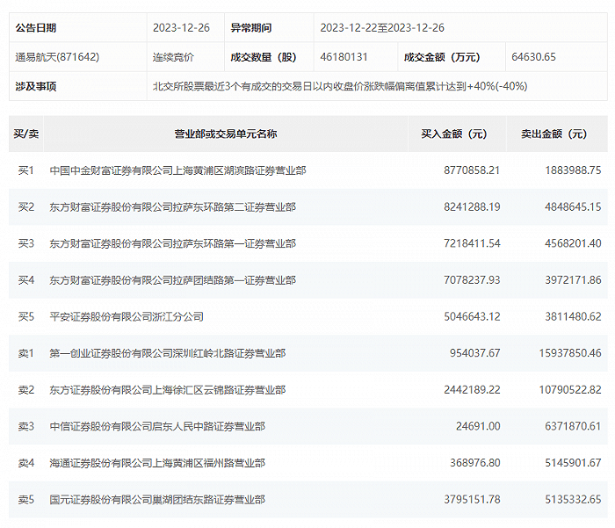Screen dimensions: 615x528
Task: Select the period 2023-12-22至2023-12-26
Action: pyautogui.click(x=382, y=28)
